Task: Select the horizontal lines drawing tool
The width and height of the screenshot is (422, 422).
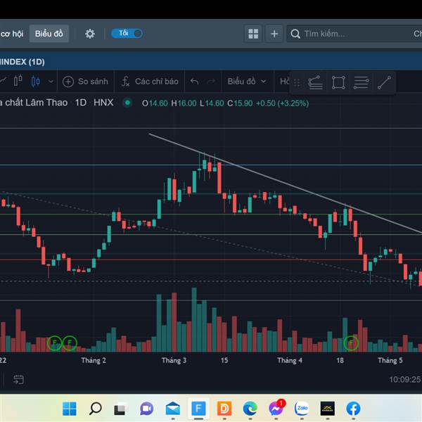Action: (x=361, y=82)
